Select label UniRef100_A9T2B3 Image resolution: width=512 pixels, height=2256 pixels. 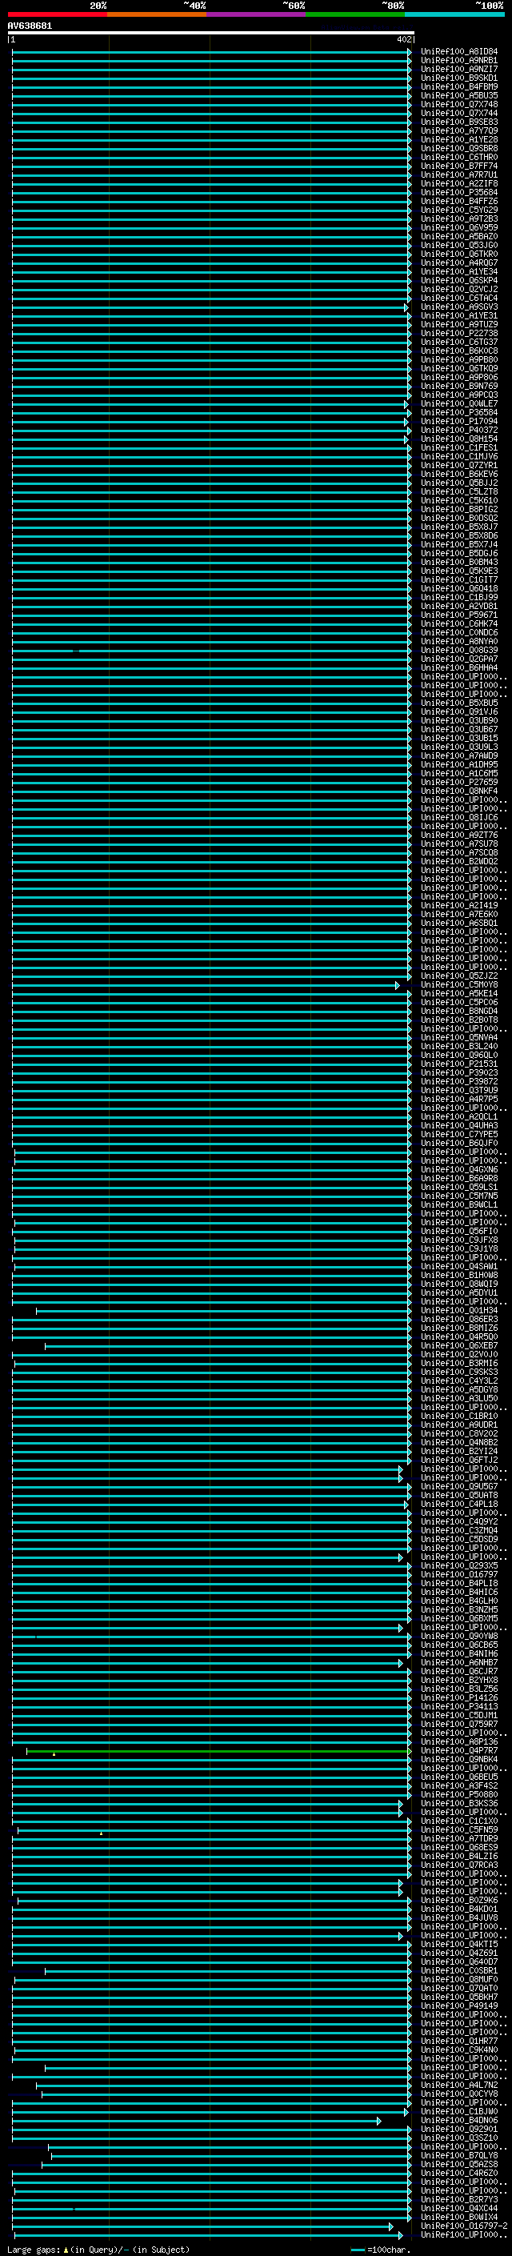point(459,219)
